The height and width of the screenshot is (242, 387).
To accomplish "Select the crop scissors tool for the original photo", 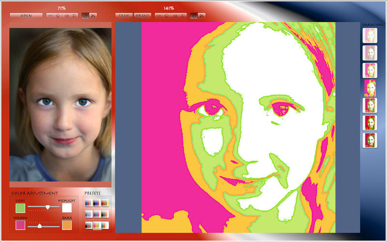I will coord(93,15).
